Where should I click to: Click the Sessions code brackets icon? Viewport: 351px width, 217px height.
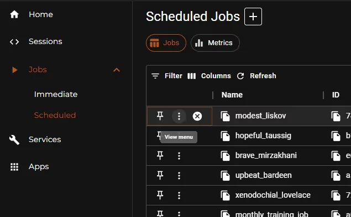click(14, 42)
